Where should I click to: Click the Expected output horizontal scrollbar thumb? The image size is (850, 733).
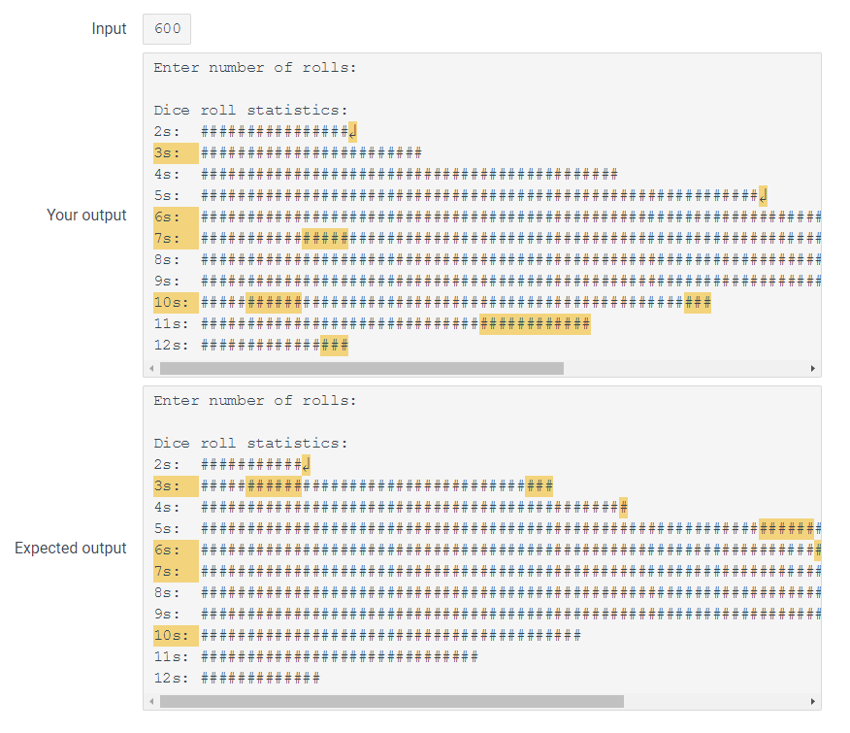pyautogui.click(x=391, y=701)
